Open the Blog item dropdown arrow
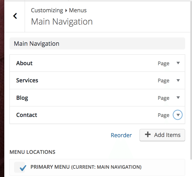 [178, 98]
